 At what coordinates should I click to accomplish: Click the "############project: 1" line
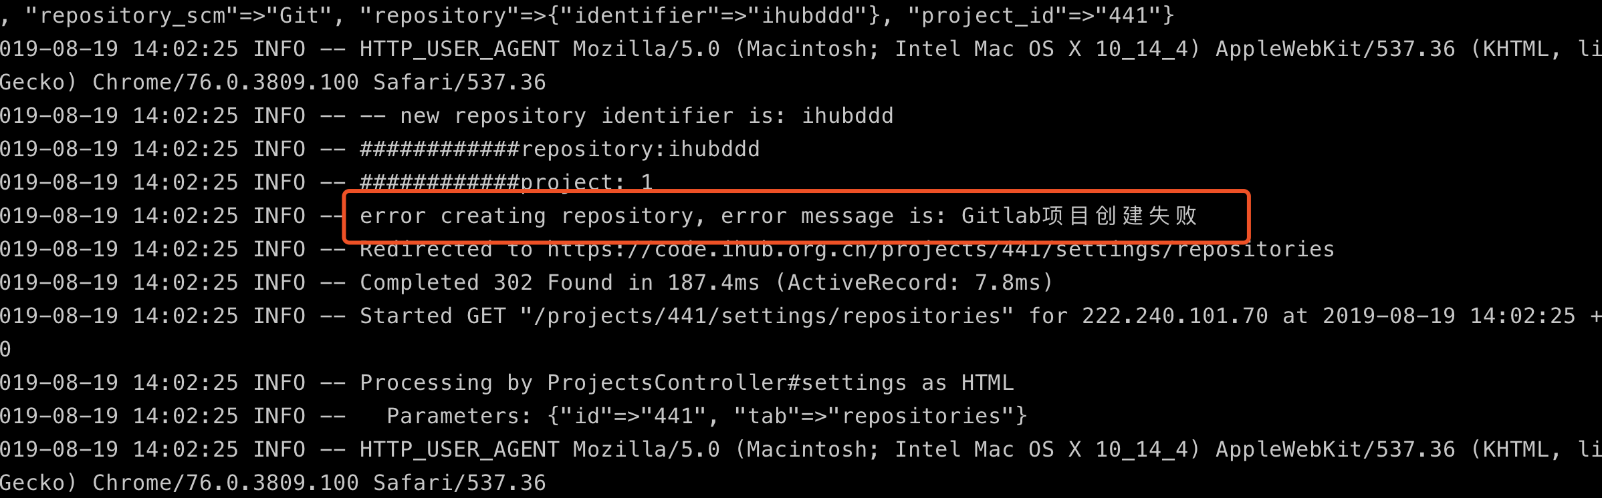tap(506, 182)
